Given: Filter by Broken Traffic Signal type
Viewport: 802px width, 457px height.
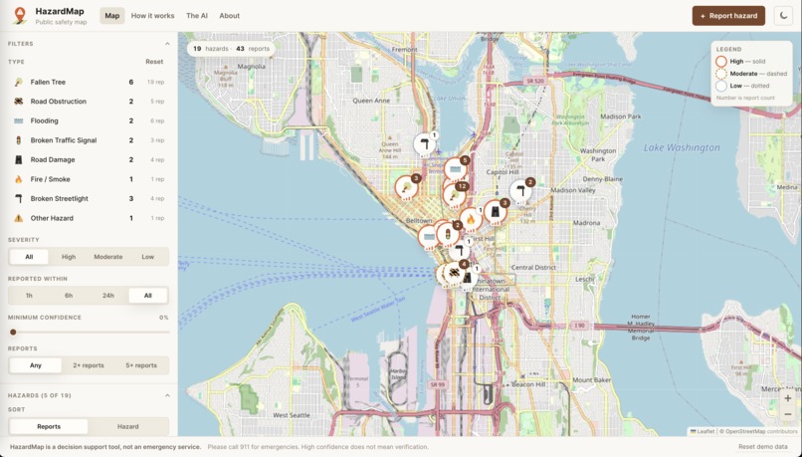Looking at the screenshot, I should coord(89,140).
